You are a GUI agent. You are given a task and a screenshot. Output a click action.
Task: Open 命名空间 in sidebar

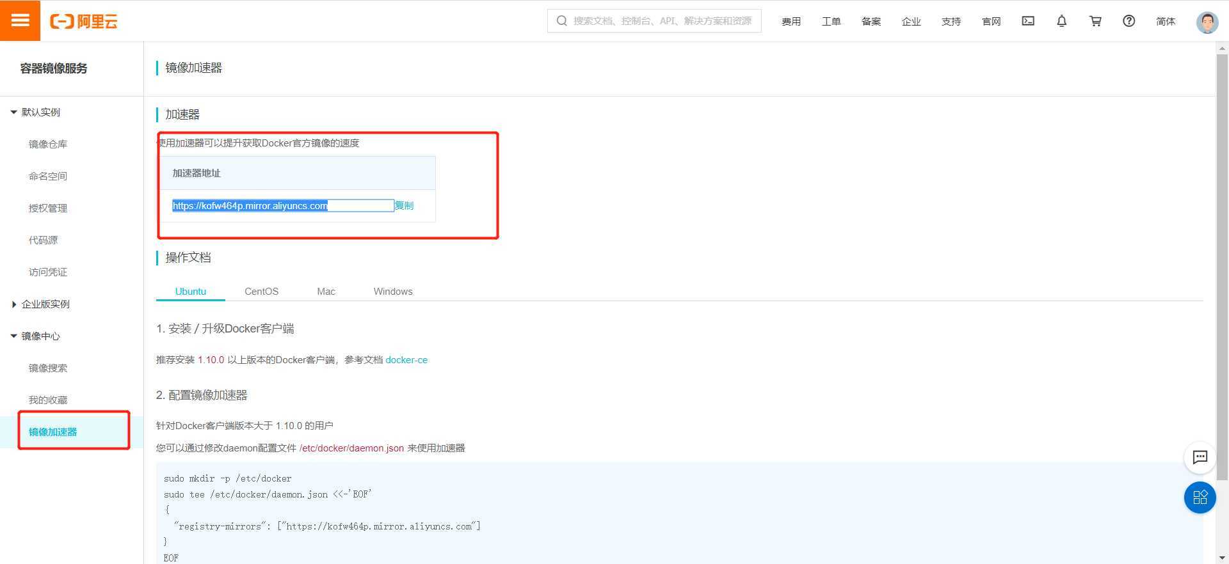[x=48, y=176]
